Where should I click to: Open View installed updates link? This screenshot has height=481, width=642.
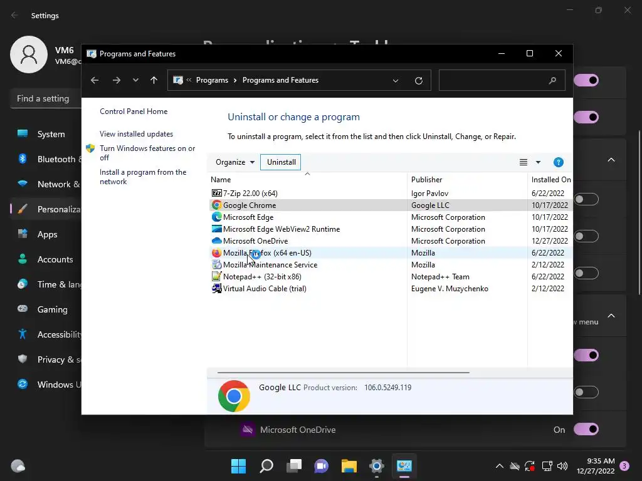136,134
